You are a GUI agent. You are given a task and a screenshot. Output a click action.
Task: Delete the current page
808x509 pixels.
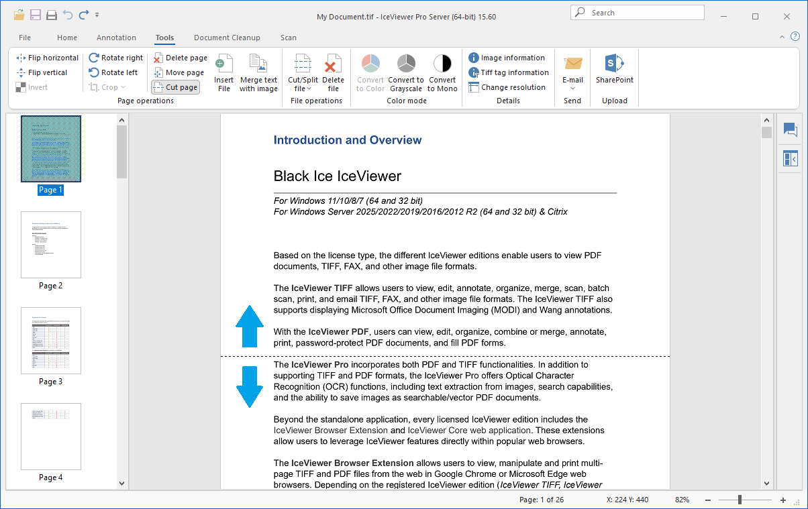[180, 58]
